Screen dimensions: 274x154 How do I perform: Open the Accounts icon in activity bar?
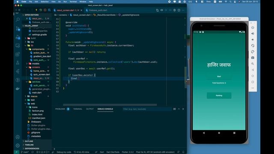(18, 137)
